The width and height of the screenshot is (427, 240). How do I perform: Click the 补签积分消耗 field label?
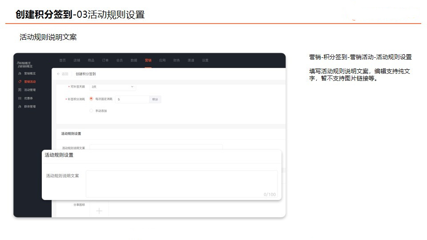point(75,99)
